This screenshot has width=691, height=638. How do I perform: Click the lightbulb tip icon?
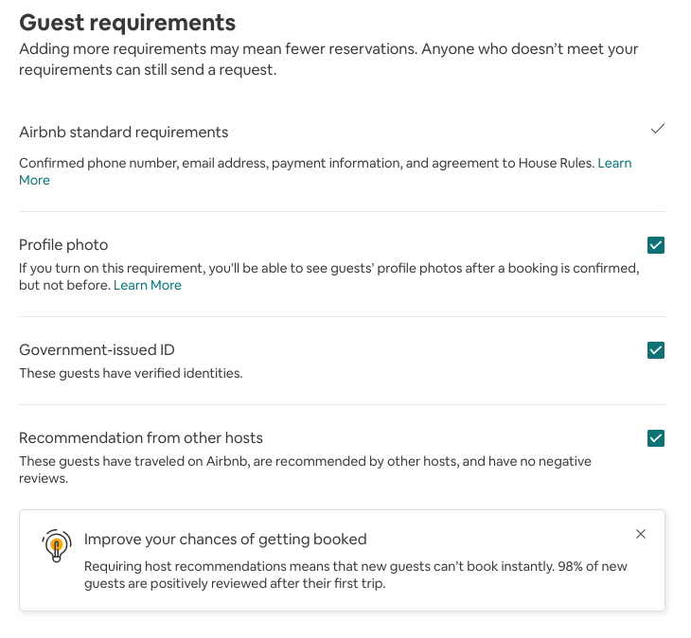pos(57,546)
